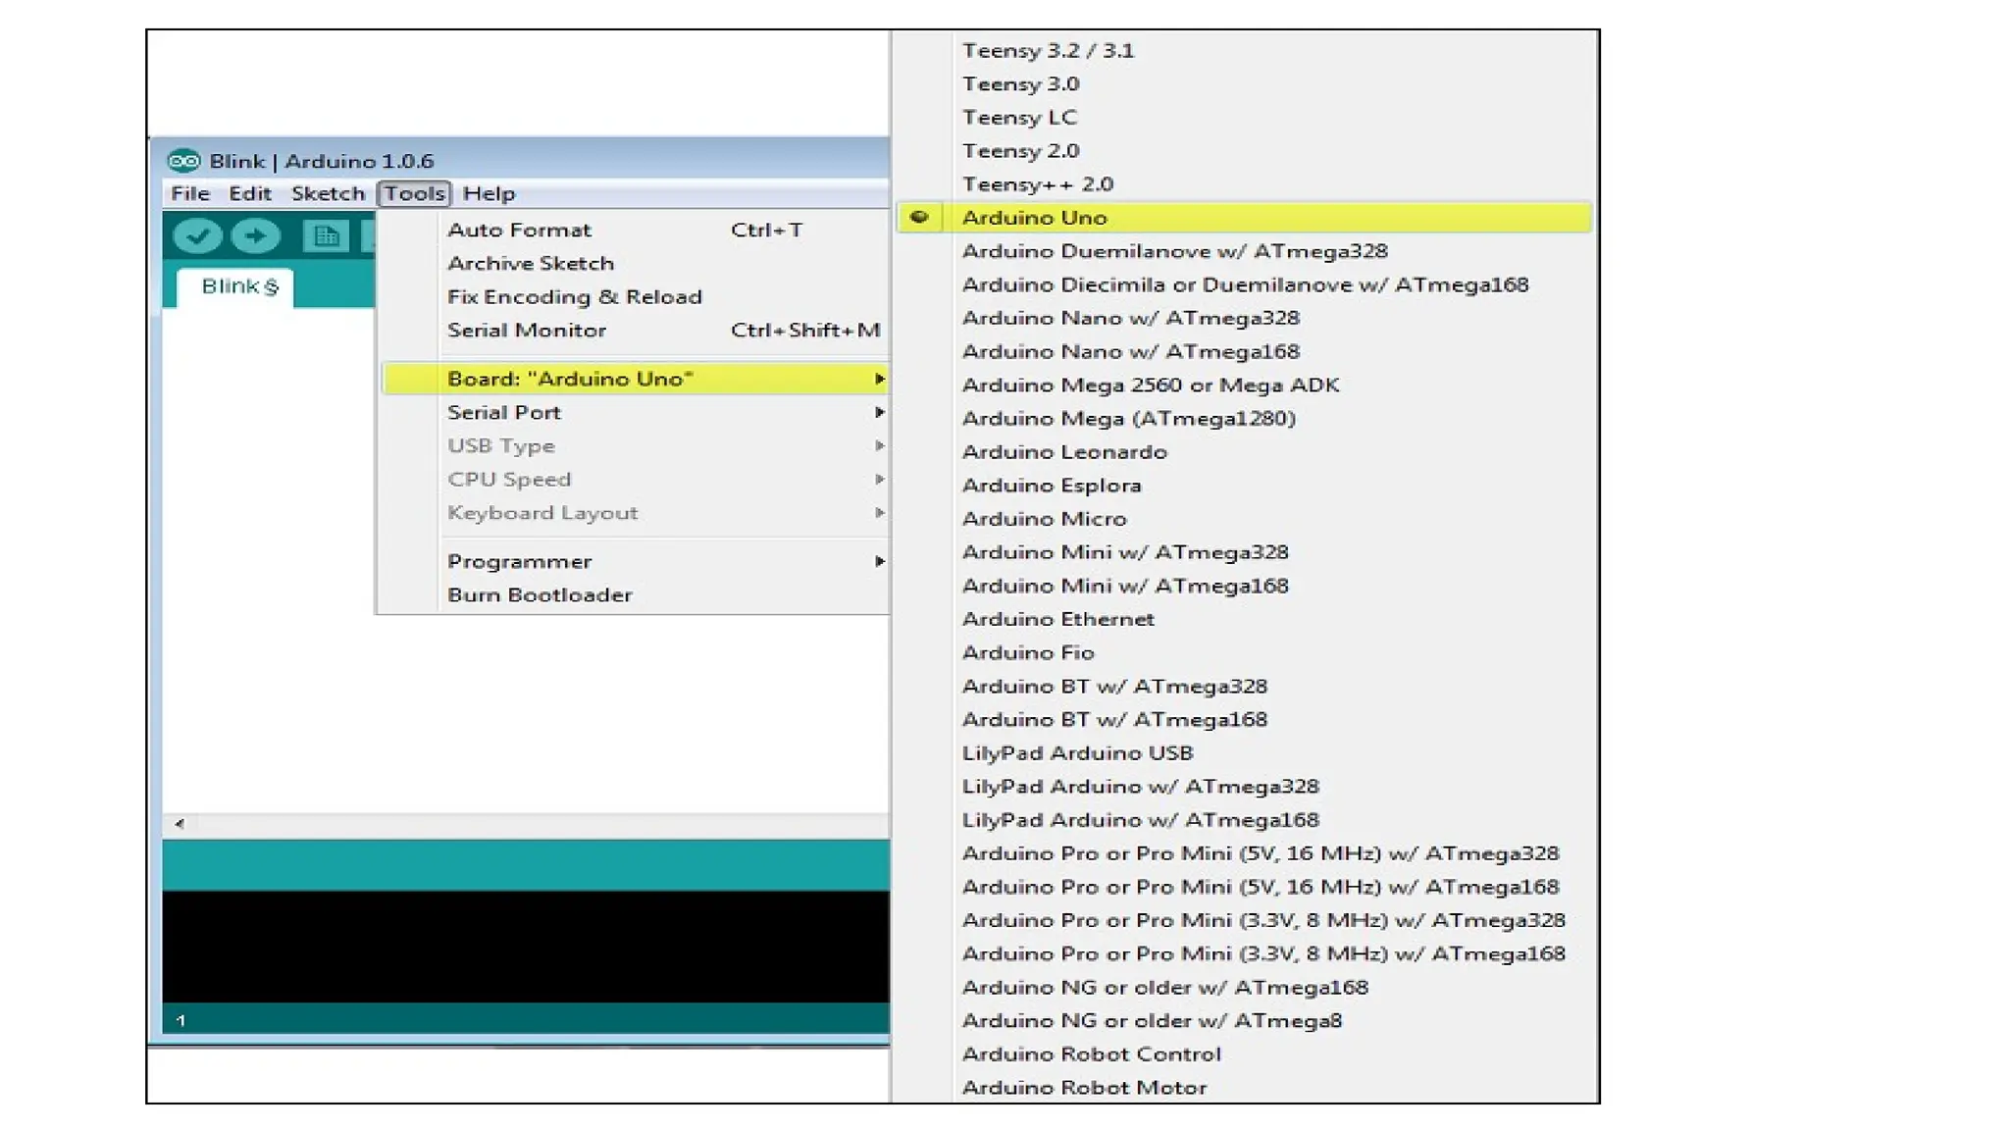Click the New sketch toolbar icon
2009x1130 pixels.
click(325, 235)
